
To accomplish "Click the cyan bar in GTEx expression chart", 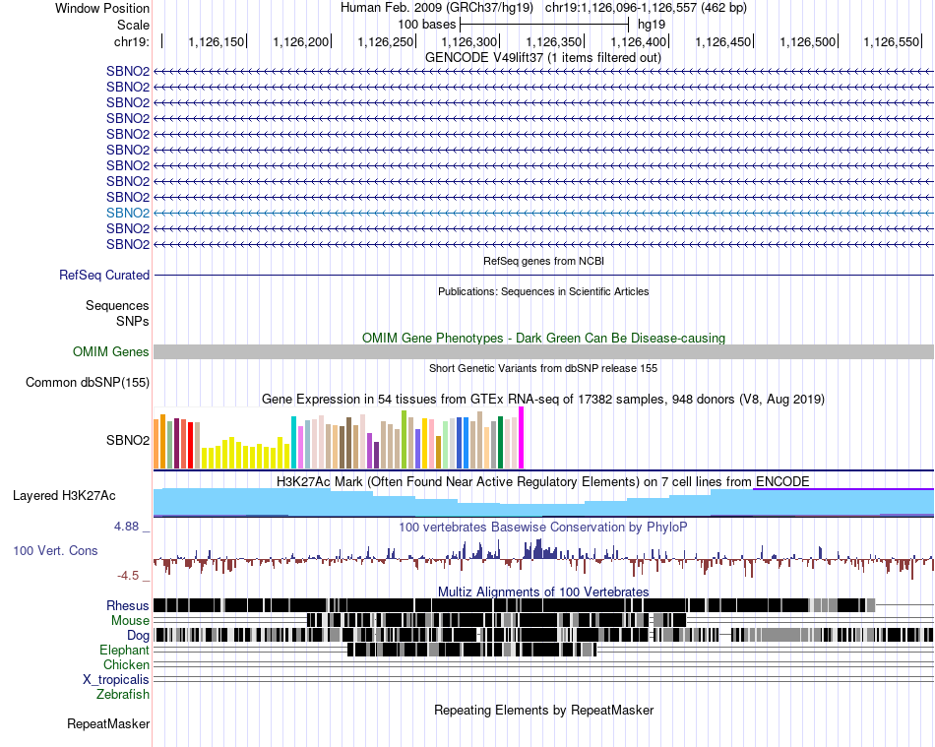I will coord(293,443).
